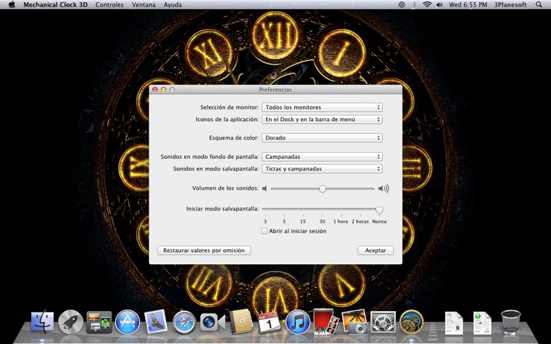
Task: Open iPhoto from the Dock
Action: tap(354, 321)
